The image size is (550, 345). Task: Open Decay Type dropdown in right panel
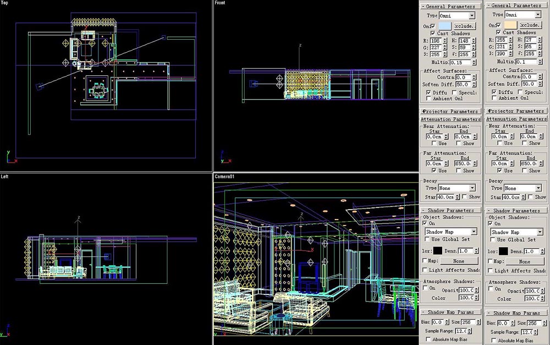[522, 189]
